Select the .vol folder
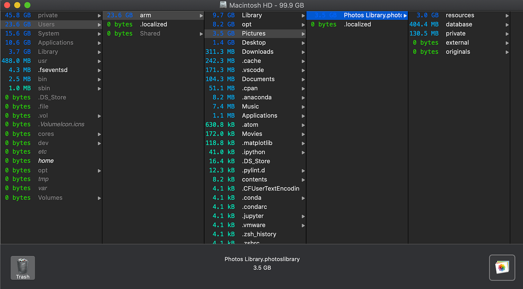The height and width of the screenshot is (289, 523). point(51,115)
